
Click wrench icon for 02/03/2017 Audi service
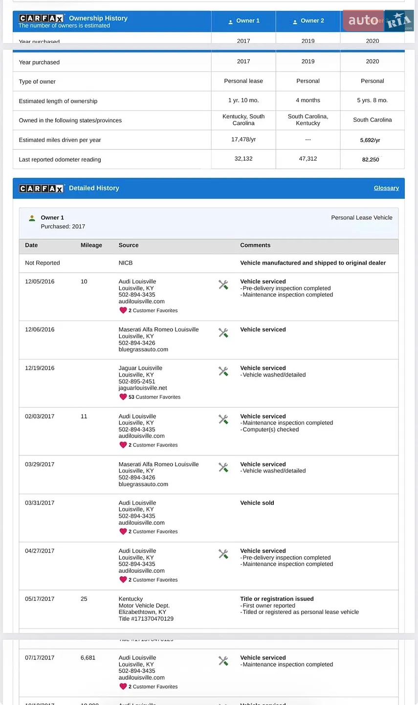pos(223,419)
